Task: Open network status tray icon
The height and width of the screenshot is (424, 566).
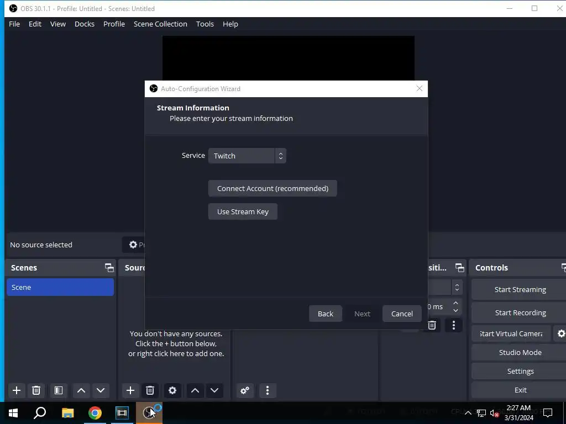Action: click(x=481, y=413)
